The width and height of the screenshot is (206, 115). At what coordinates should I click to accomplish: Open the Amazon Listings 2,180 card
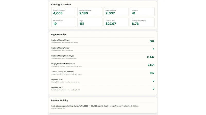(x=90, y=12)
